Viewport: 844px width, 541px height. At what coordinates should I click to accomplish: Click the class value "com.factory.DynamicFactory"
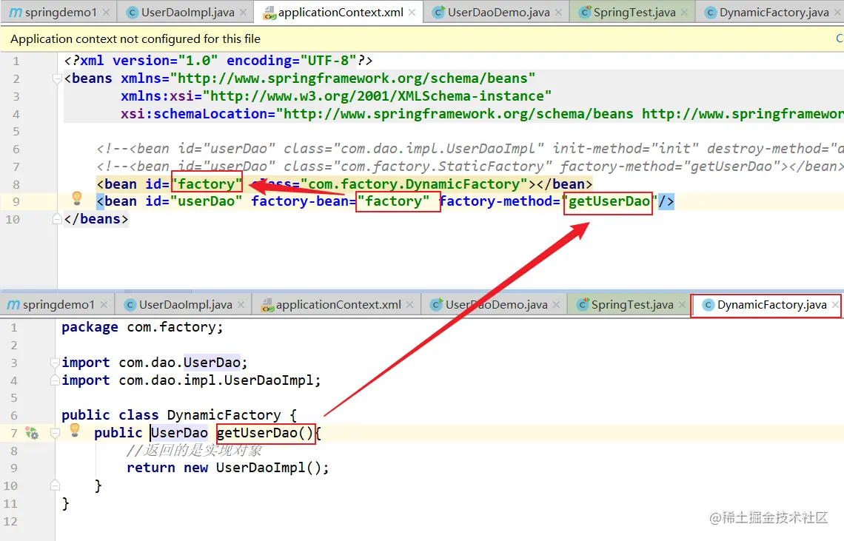coord(414,184)
